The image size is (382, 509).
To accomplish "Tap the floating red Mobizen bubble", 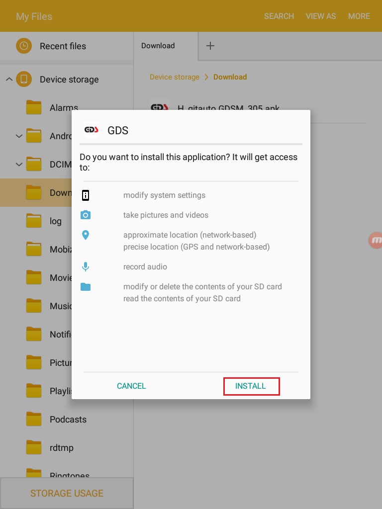I will click(x=375, y=240).
